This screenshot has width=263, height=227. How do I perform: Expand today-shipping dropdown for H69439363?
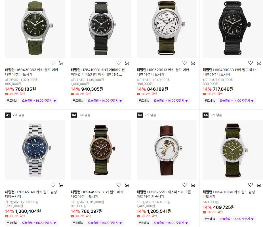tap(39, 101)
